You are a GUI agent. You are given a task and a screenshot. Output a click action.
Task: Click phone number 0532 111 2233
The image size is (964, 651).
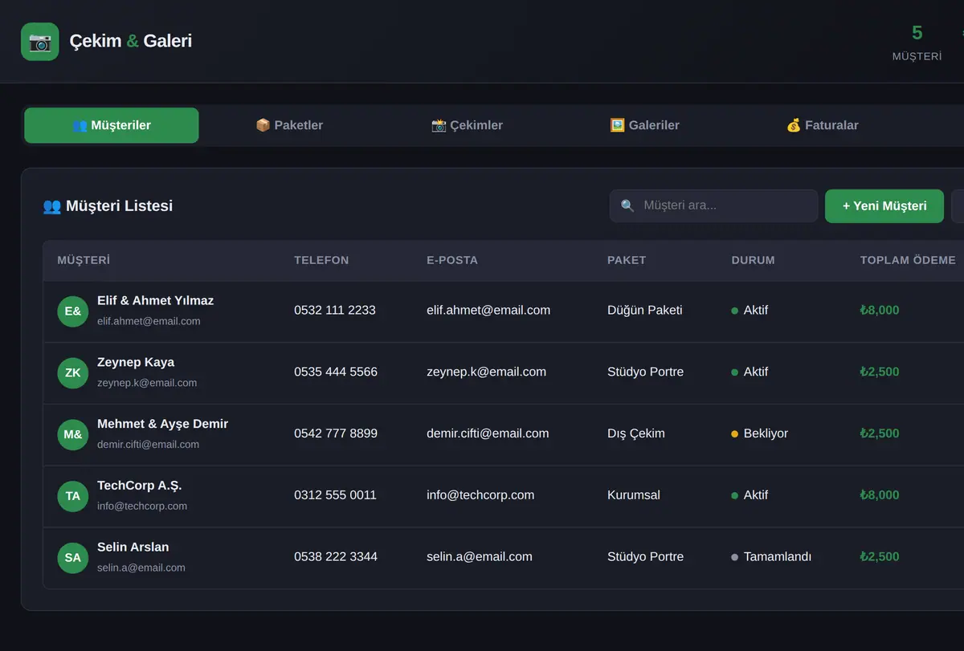[335, 311]
